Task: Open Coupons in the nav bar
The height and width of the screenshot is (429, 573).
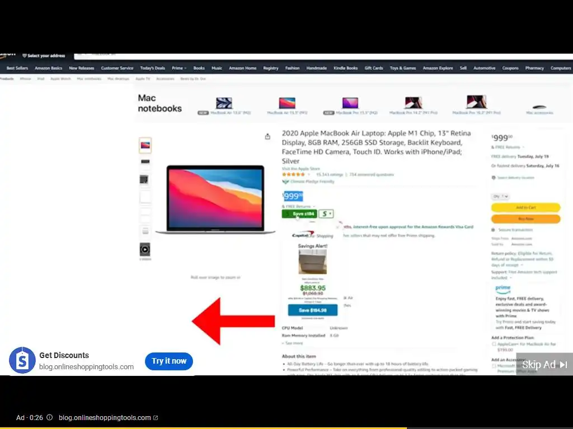Action: (510, 68)
